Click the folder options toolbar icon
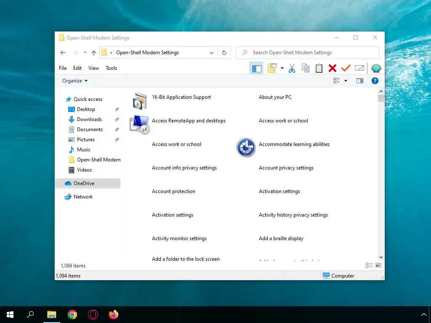The width and height of the screenshot is (431, 323). [272, 68]
